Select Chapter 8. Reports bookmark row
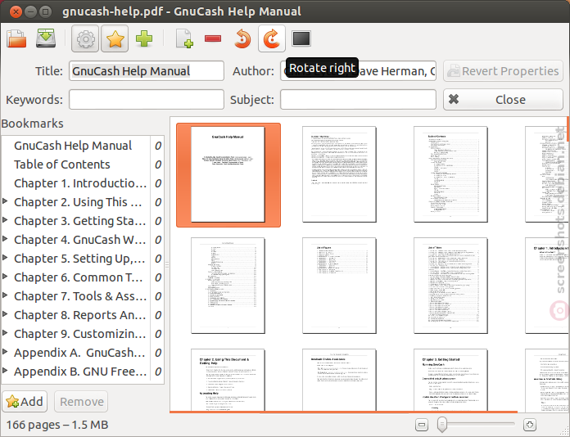 click(83, 315)
